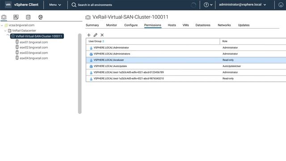
Task: Switch to the Hosts tab
Action: tap(172, 25)
